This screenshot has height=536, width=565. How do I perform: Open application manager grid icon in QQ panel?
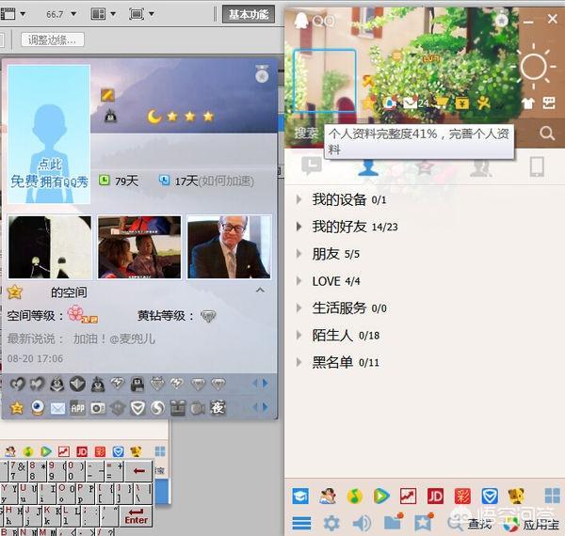pyautogui.click(x=553, y=496)
